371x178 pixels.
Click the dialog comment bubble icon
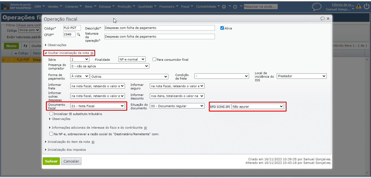pyautogui.click(x=323, y=19)
